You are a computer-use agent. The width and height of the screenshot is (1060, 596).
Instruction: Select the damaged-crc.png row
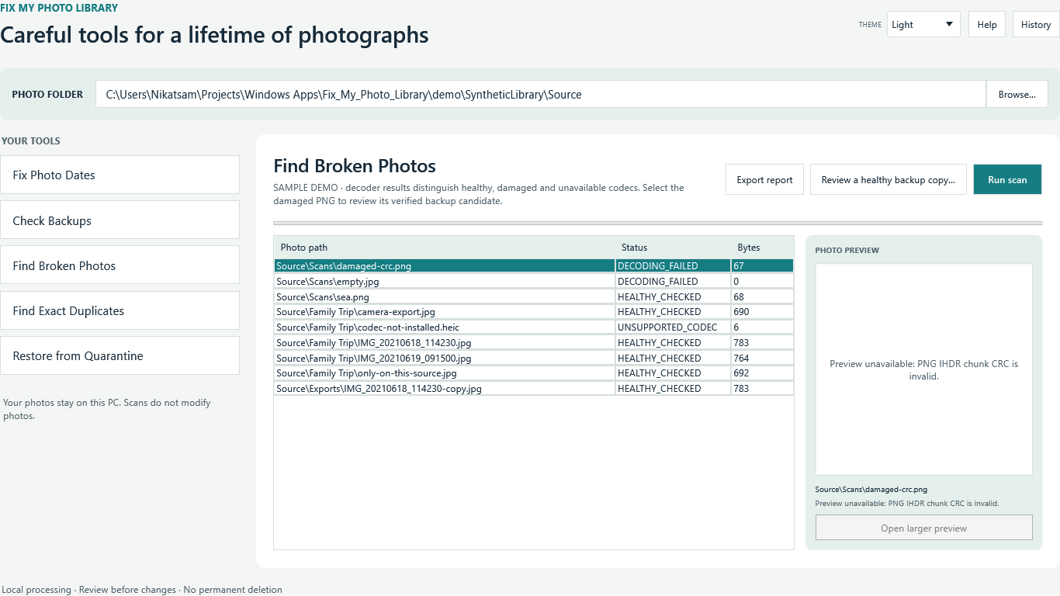(x=534, y=266)
